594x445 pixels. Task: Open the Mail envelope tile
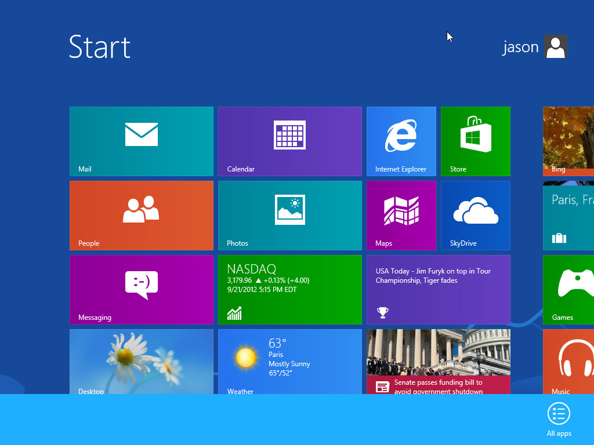pyautogui.click(x=142, y=141)
